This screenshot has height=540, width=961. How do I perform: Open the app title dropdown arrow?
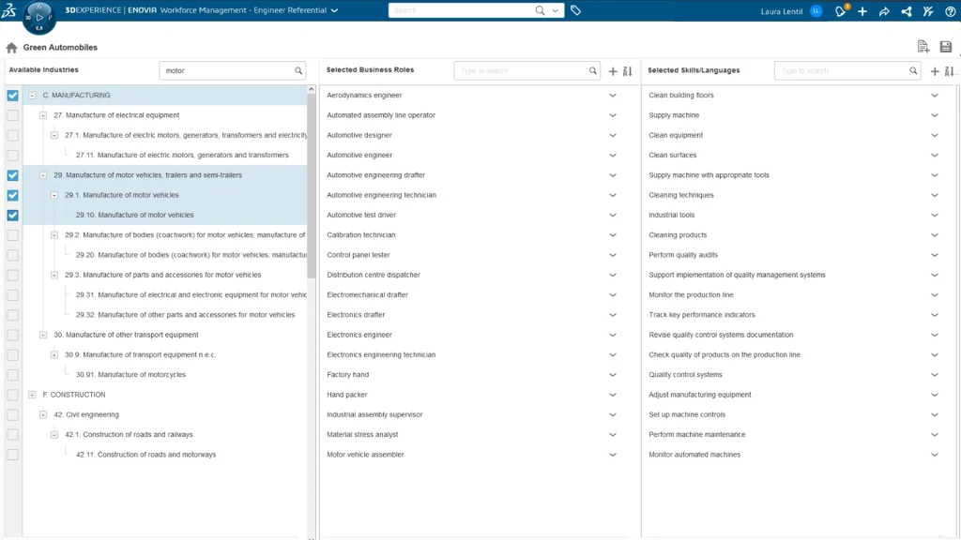[335, 11]
